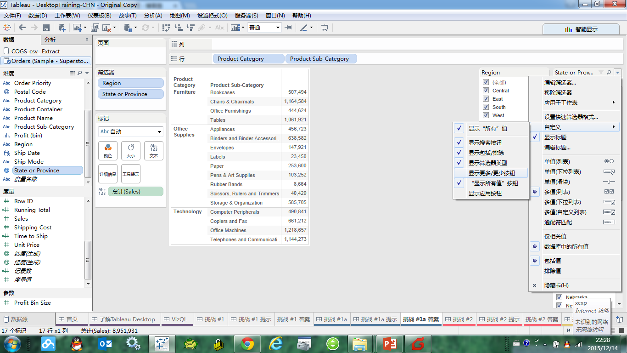The width and height of the screenshot is (627, 353).
Task: Open dropdown arrow next to highlight pen icon
Action: [x=311, y=28]
